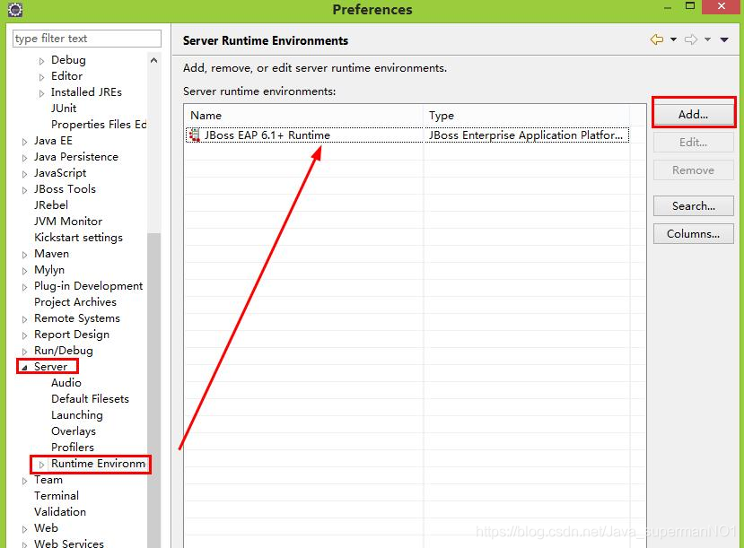Expand the Debug tree node
This screenshot has width=744, height=548.
click(42, 61)
